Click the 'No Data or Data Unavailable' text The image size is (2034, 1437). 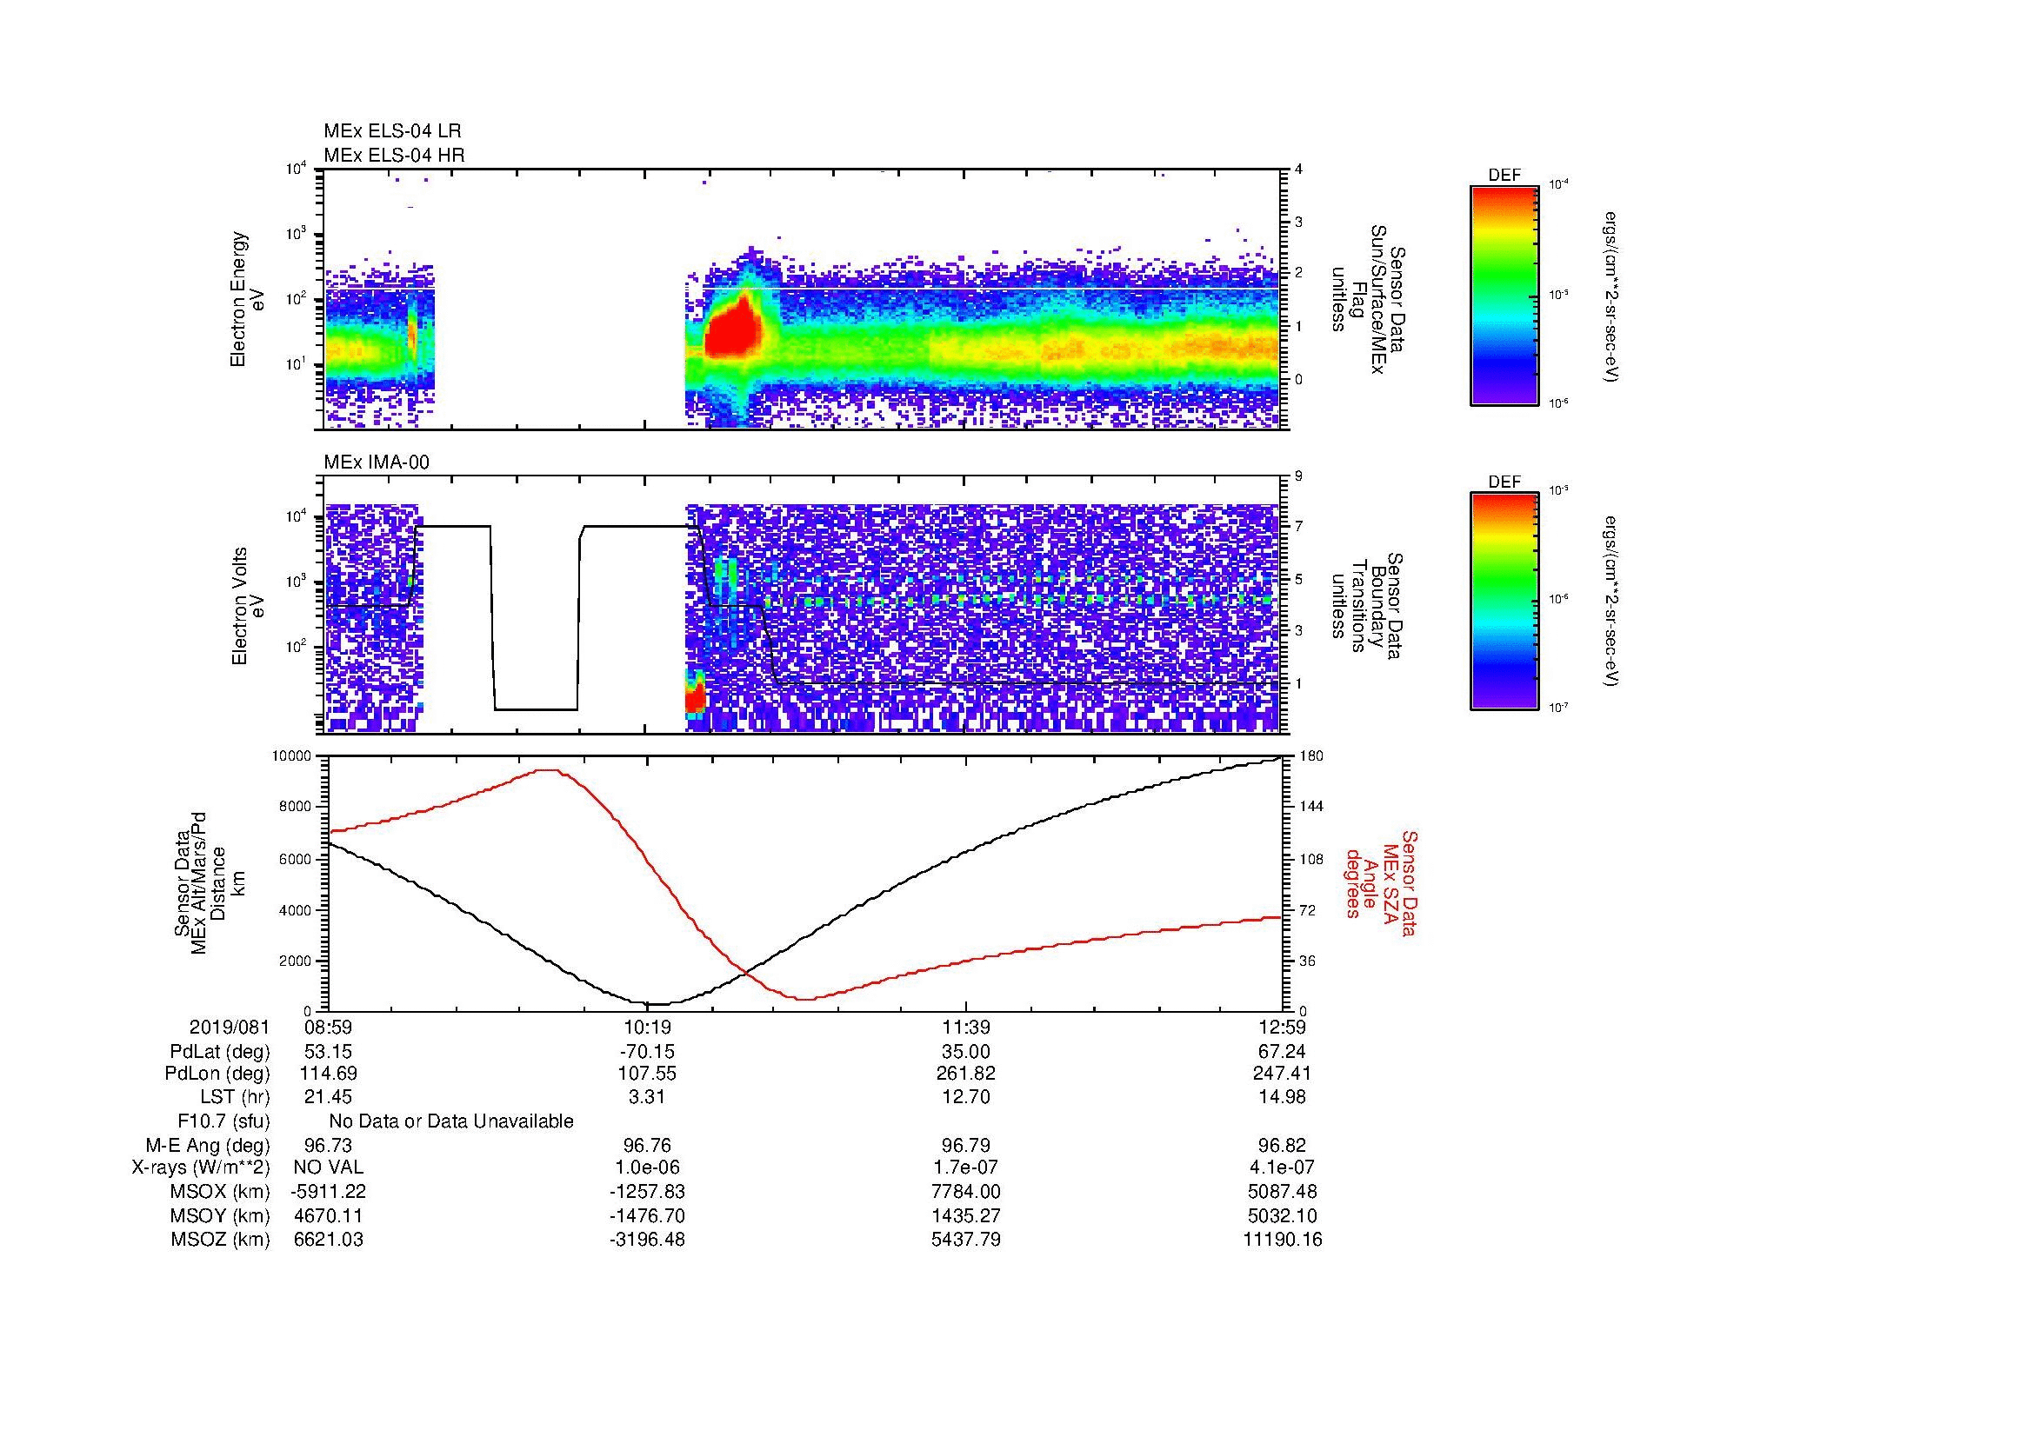click(451, 1121)
